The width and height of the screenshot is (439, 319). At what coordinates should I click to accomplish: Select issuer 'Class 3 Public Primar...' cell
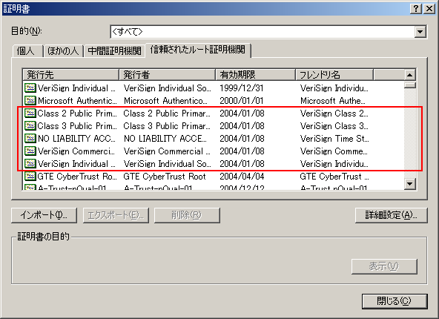(x=167, y=126)
